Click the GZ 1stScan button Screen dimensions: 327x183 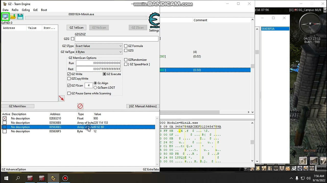(x=76, y=27)
